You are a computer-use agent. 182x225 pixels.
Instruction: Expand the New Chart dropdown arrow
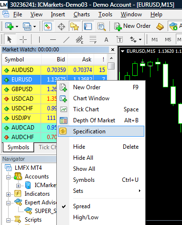click(17, 26)
